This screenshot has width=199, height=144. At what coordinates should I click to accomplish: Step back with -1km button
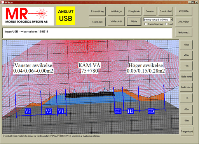coord(186,121)
